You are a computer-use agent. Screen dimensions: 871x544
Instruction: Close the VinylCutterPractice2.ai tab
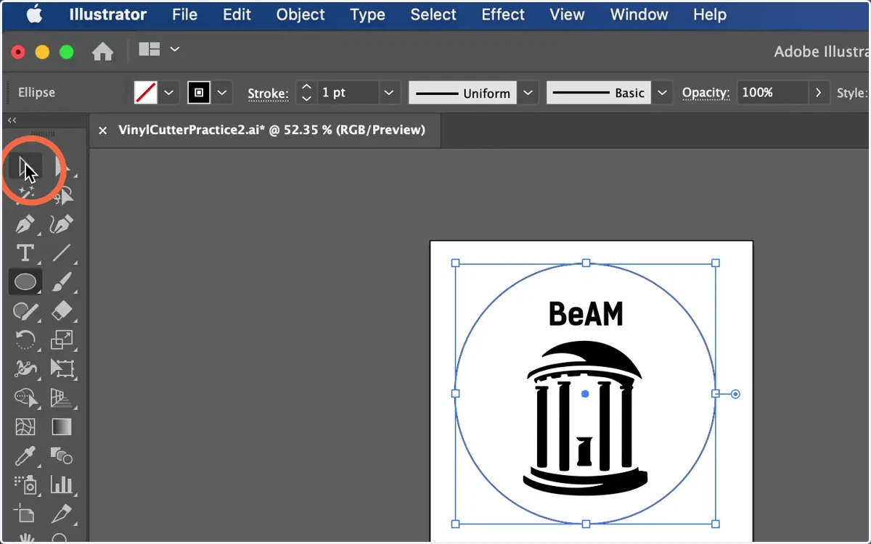[x=103, y=131]
